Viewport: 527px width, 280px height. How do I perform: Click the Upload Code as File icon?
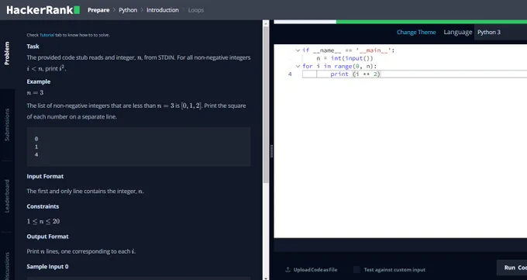pyautogui.click(x=288, y=270)
